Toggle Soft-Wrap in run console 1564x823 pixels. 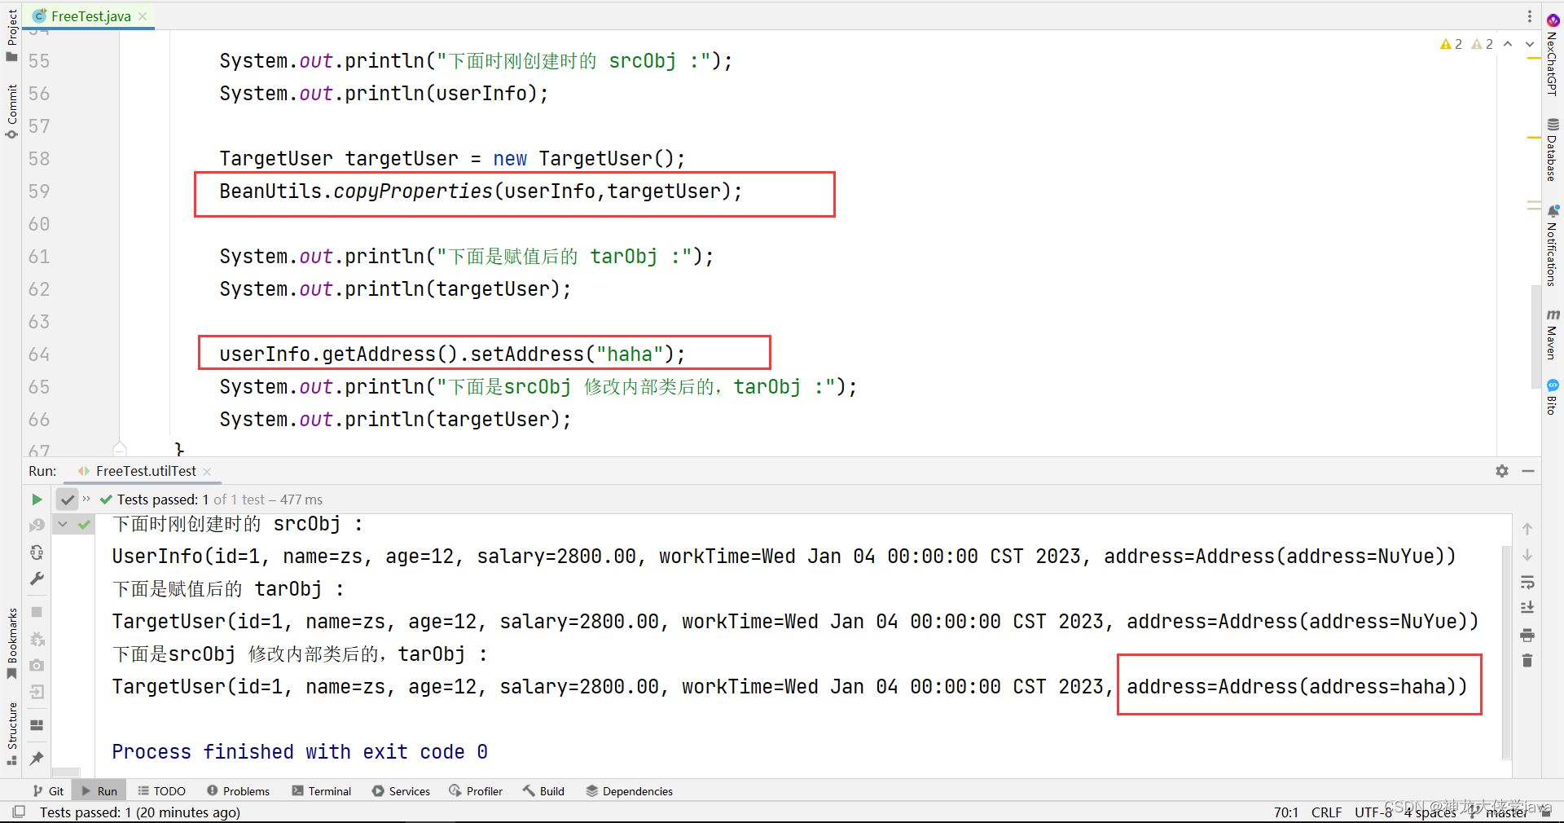(1527, 582)
